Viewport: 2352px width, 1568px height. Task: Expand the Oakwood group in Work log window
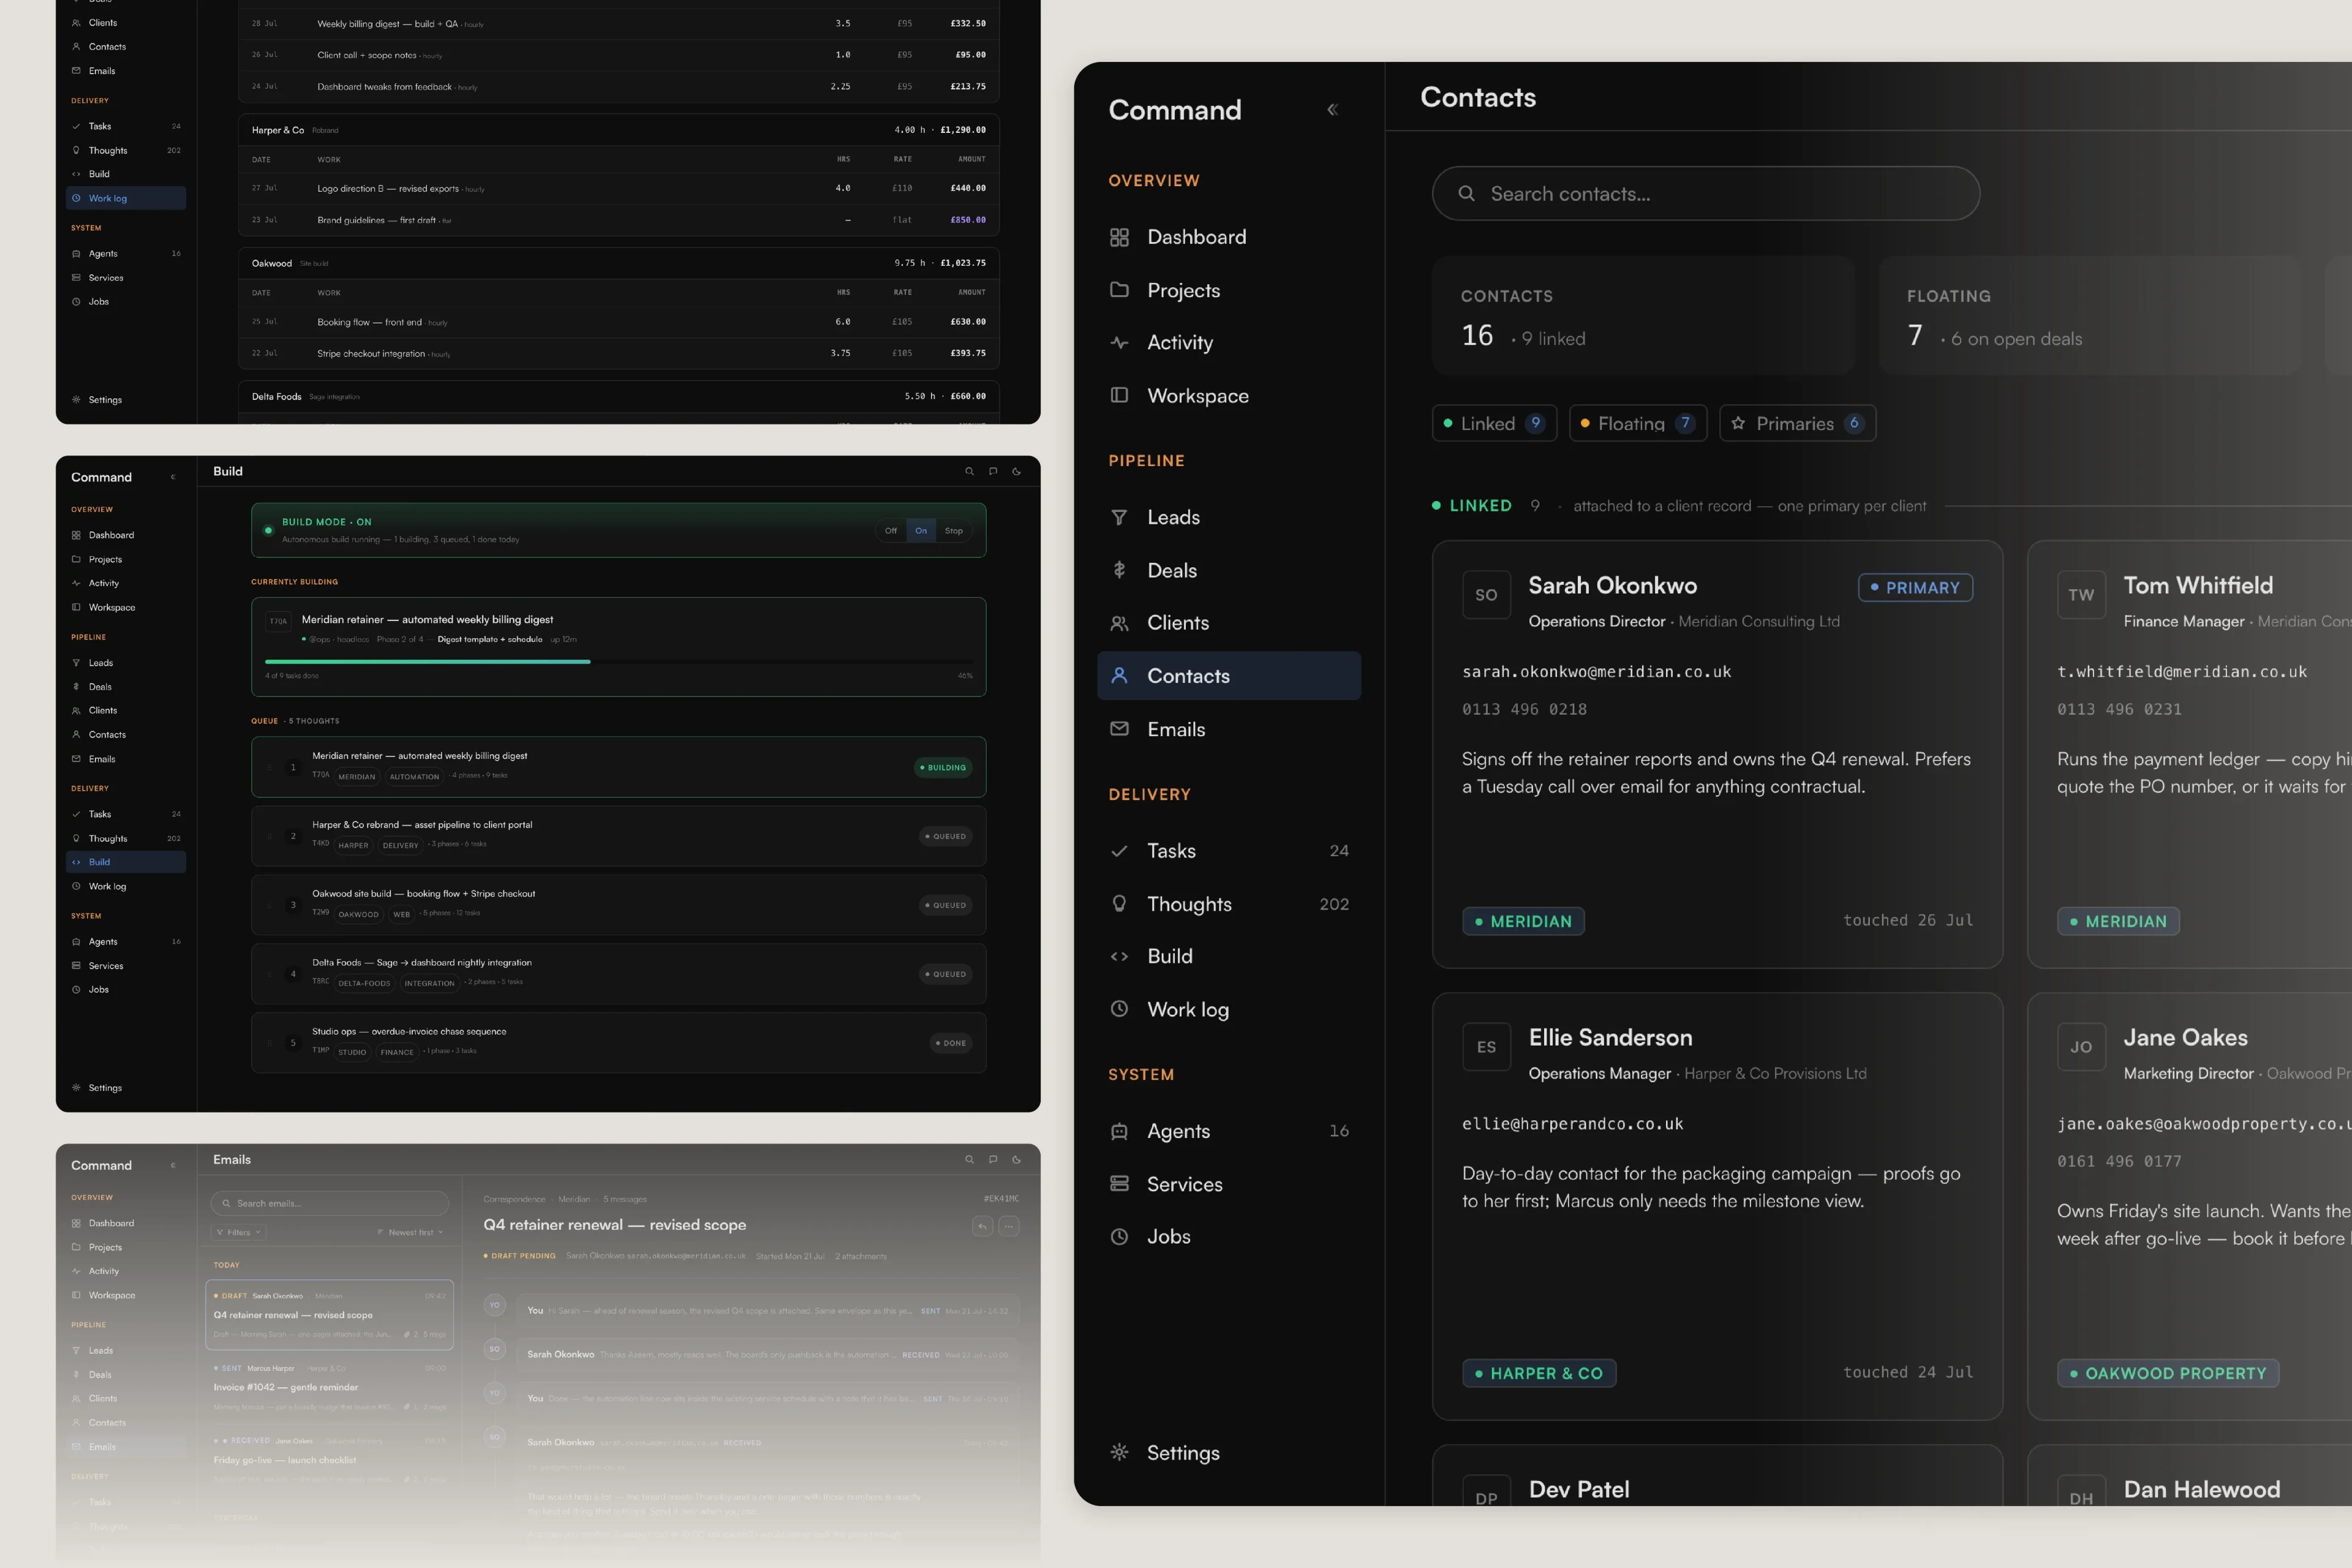pyautogui.click(x=618, y=263)
